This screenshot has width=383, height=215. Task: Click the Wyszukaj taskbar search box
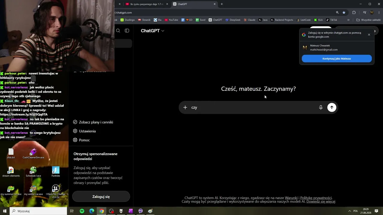(x=38, y=211)
